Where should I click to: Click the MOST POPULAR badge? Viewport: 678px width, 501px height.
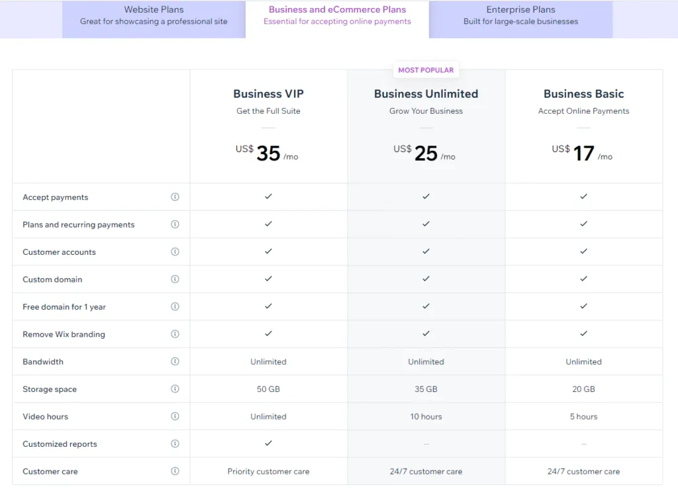[426, 69]
